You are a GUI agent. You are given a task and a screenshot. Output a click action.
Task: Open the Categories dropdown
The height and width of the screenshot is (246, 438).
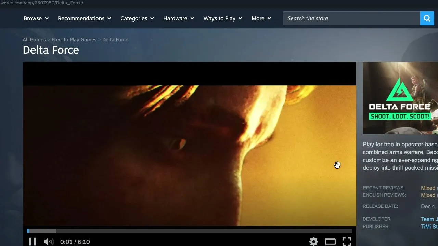click(x=137, y=18)
